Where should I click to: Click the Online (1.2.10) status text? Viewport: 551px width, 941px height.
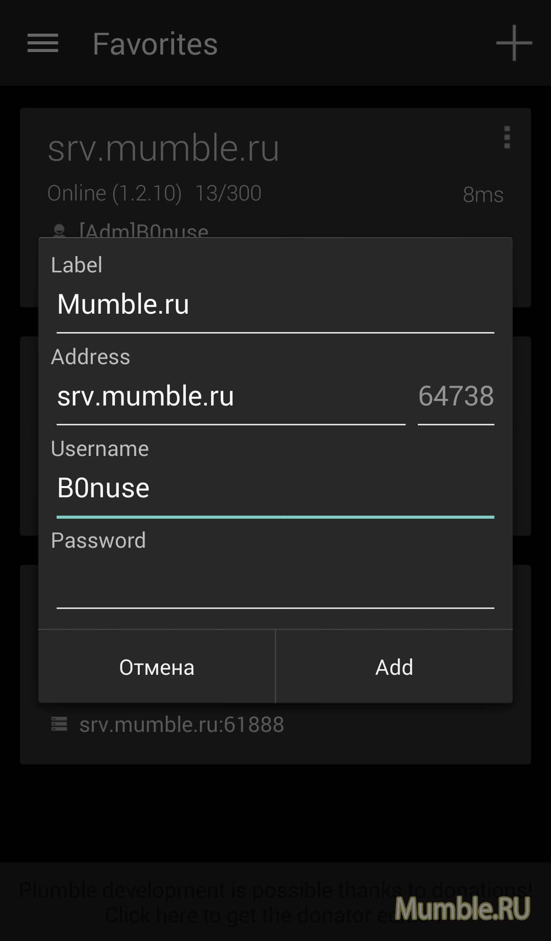click(x=114, y=193)
